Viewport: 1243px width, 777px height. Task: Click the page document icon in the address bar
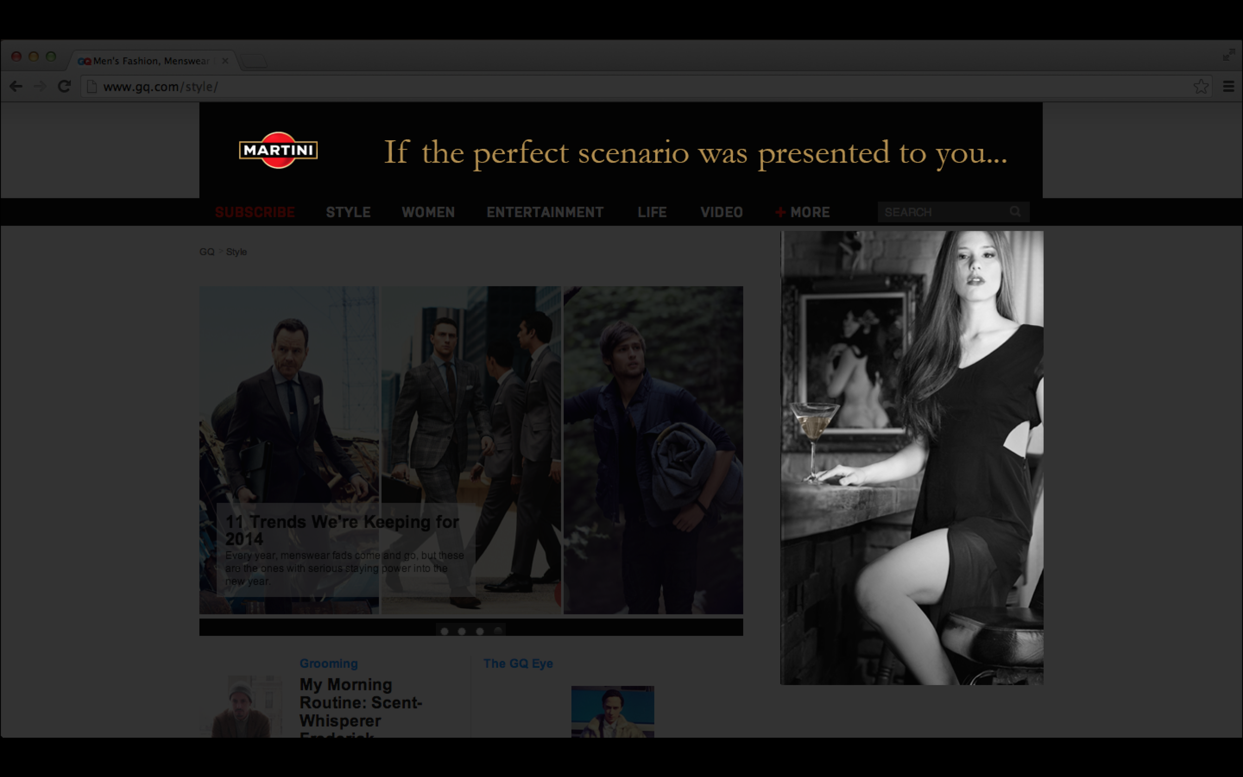coord(92,86)
